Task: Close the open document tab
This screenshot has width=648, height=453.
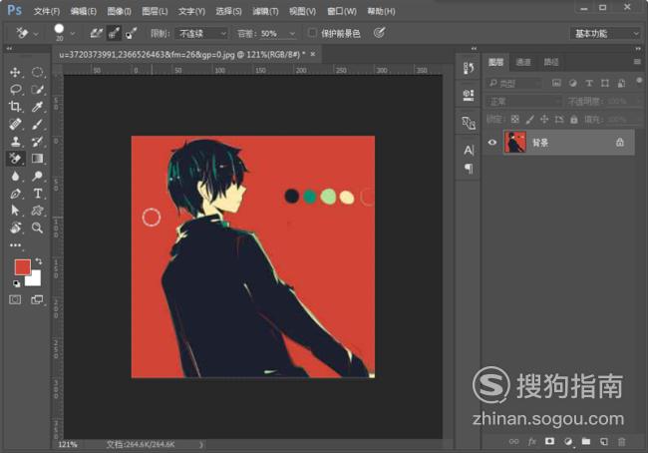Action: 313,54
